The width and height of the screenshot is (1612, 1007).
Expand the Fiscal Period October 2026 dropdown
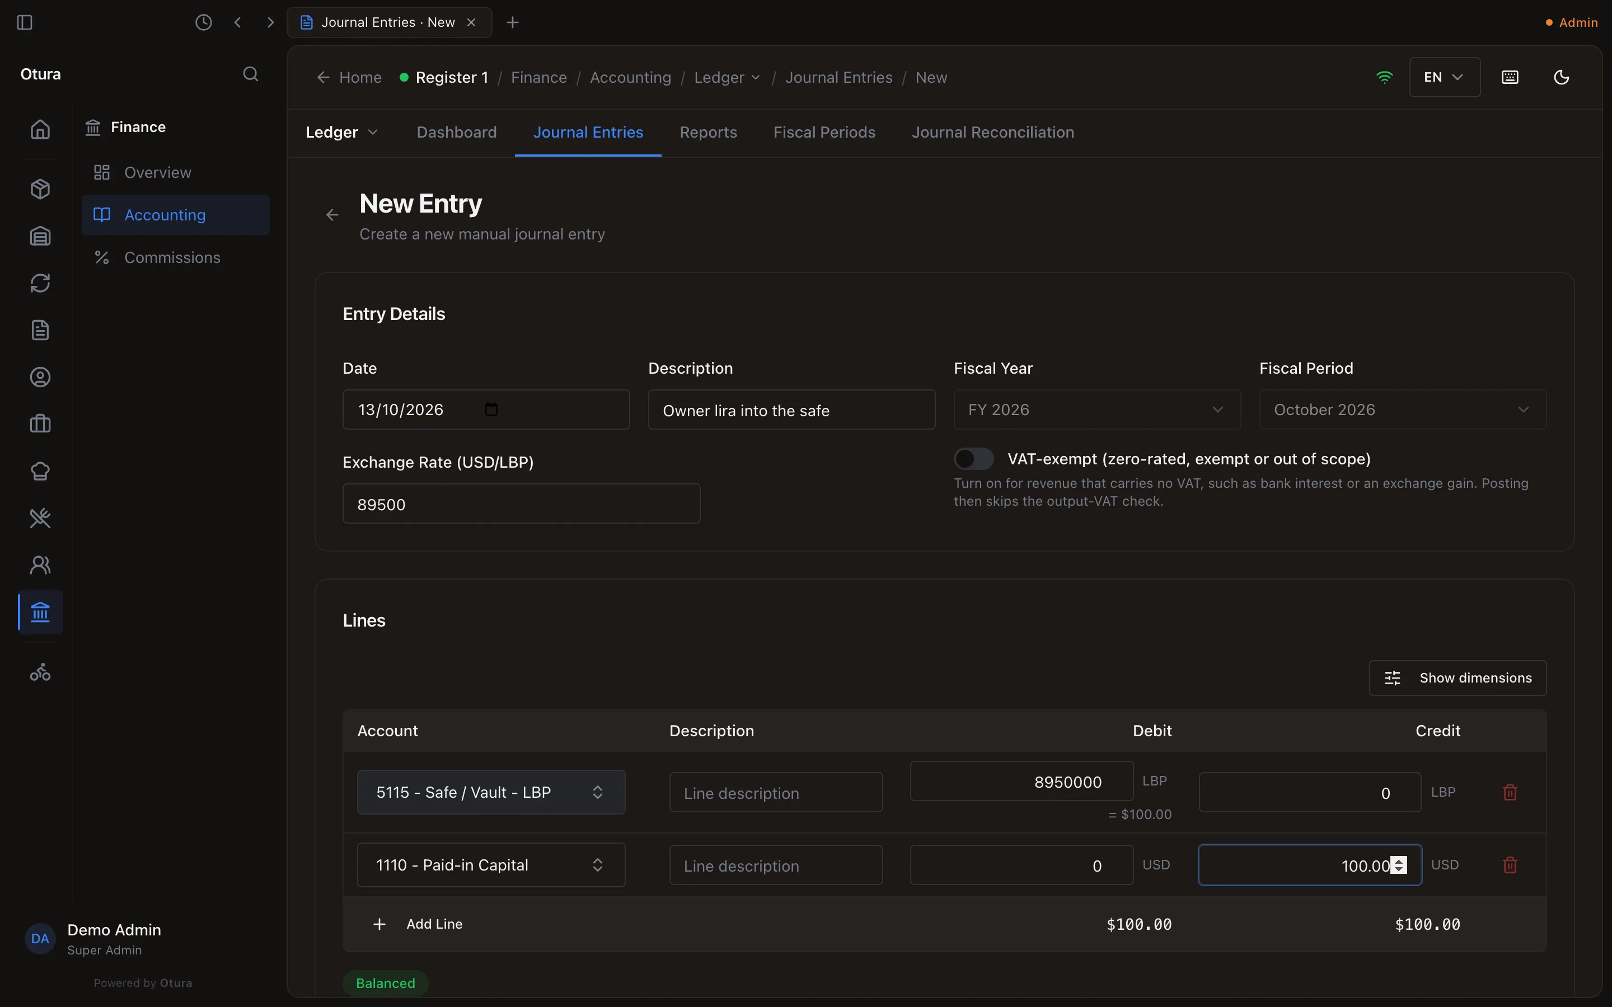click(x=1402, y=410)
